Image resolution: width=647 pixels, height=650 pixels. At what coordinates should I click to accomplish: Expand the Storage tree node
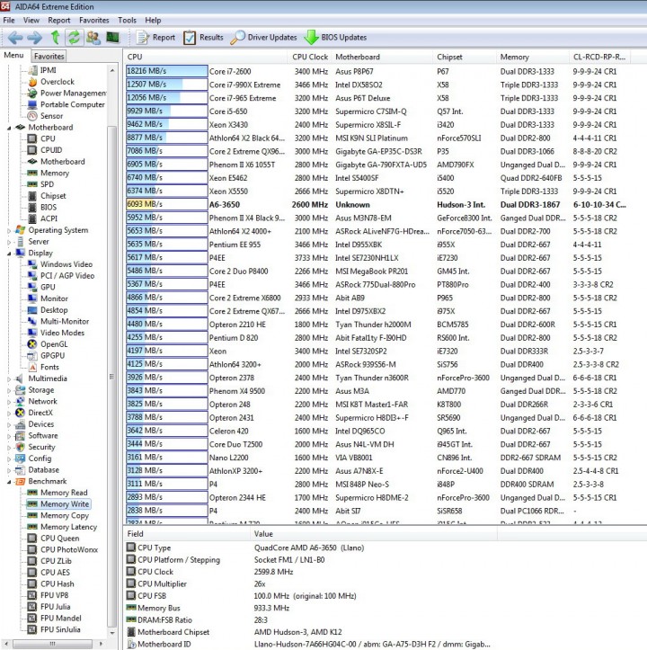9,390
